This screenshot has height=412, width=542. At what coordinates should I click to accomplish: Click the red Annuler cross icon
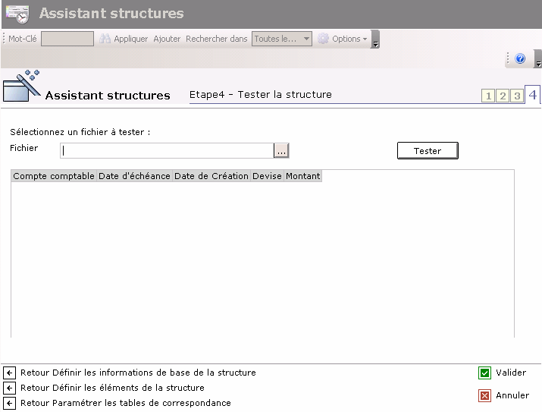484,395
